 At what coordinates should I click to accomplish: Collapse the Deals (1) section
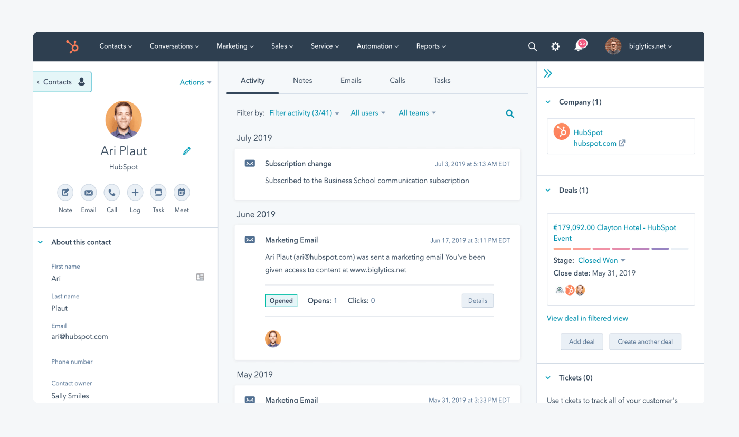[548, 190]
